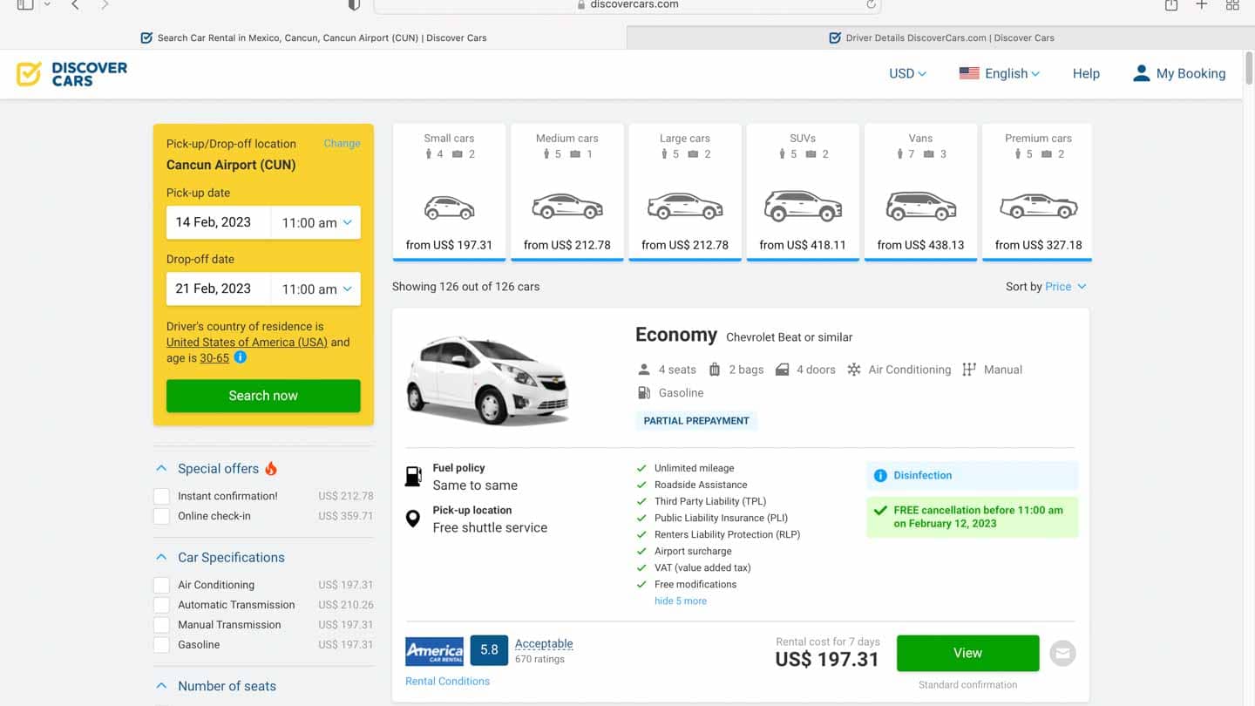Click the US flag next to English
The height and width of the screenshot is (706, 1255).
click(970, 73)
